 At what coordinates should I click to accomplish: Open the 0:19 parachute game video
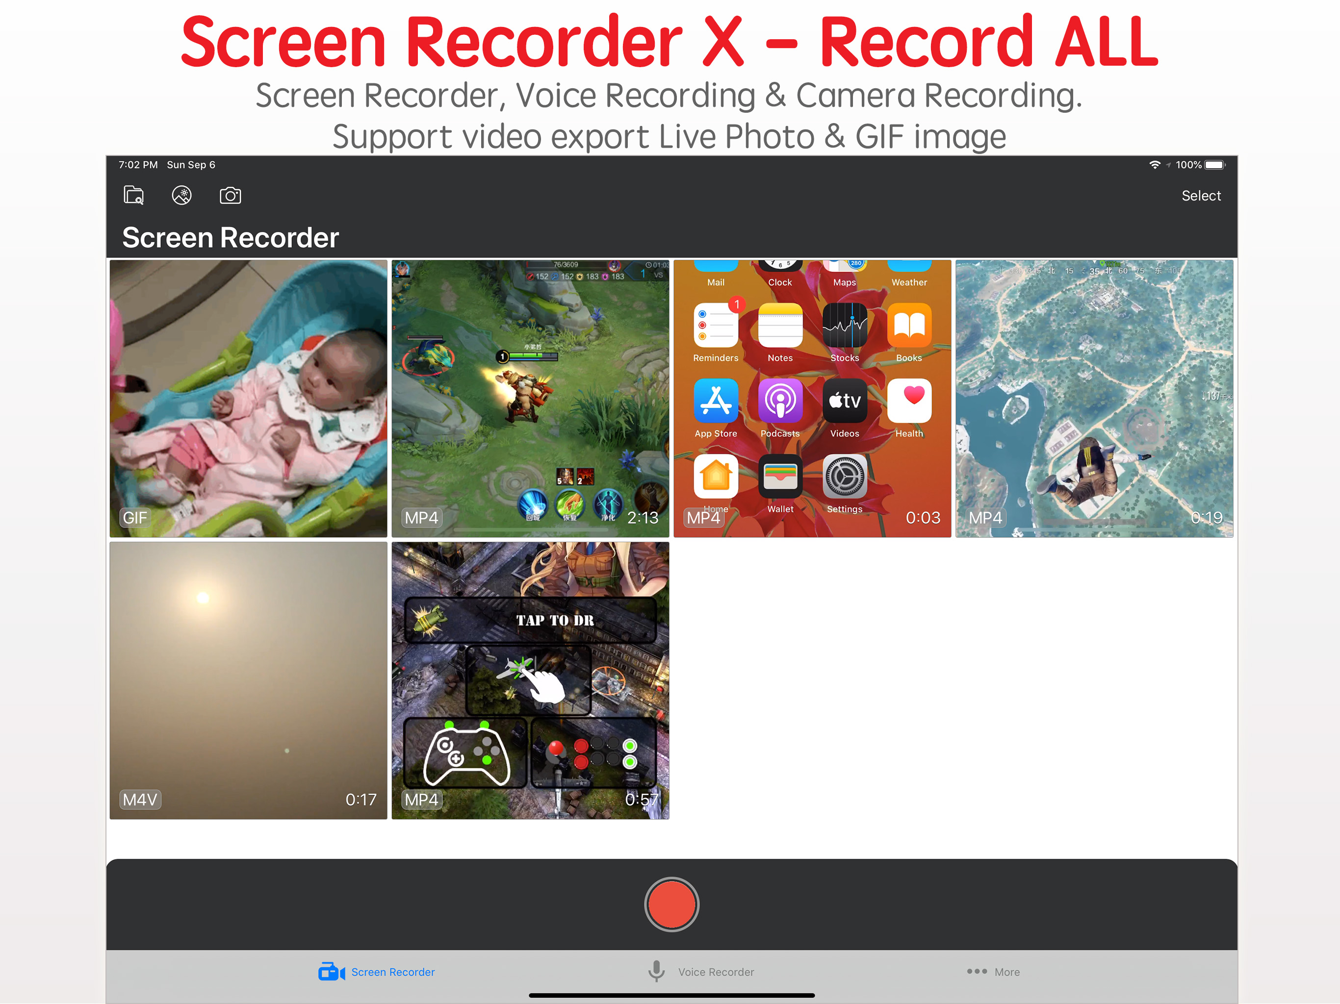pyautogui.click(x=1094, y=399)
